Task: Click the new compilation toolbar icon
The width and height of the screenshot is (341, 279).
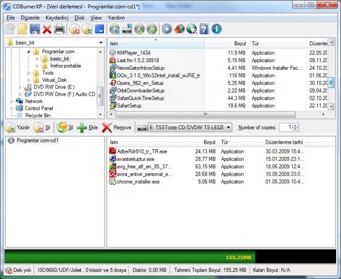Action: pos(10,29)
